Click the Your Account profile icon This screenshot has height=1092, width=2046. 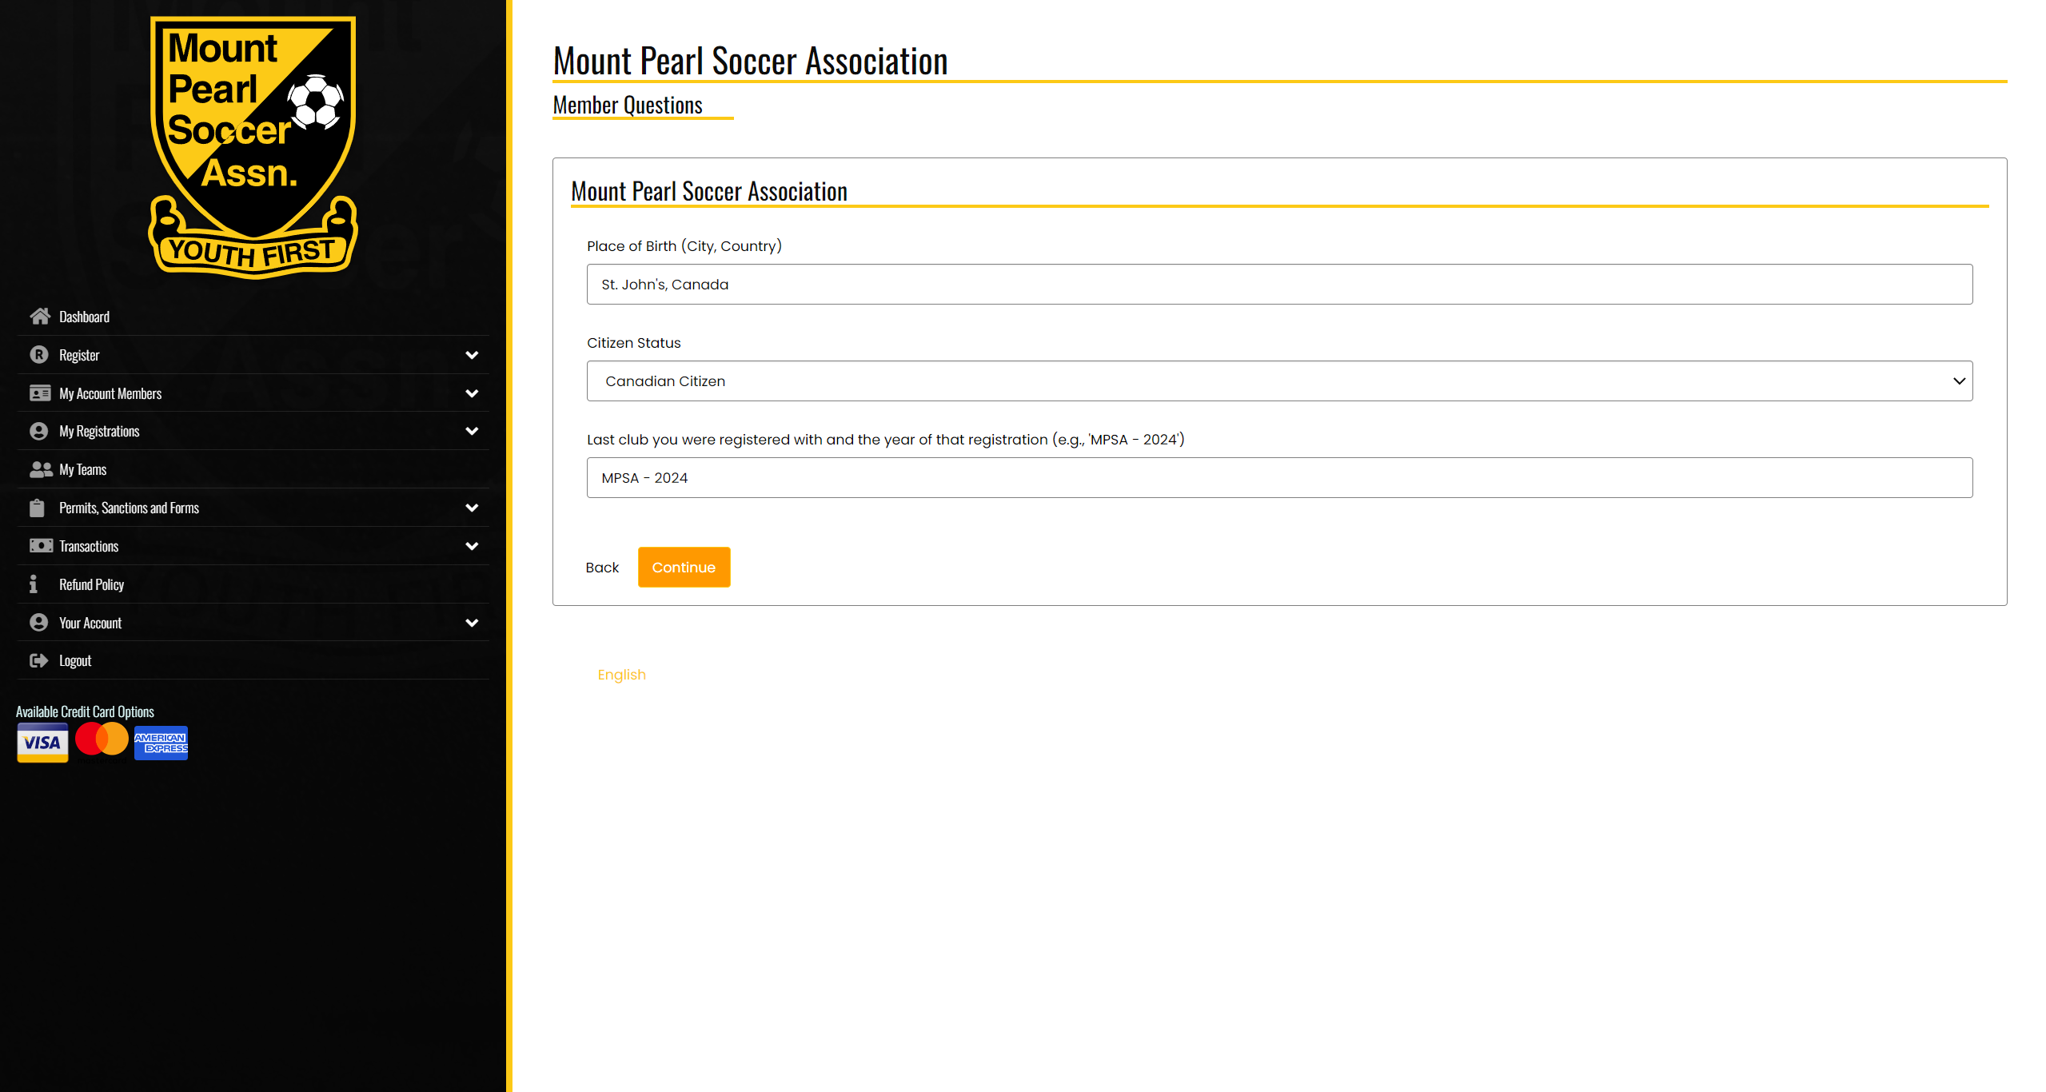tap(39, 623)
